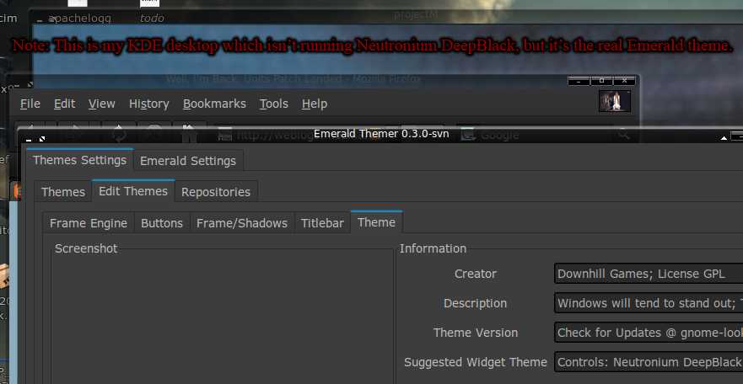Open the Help menu in Firefox

[x=315, y=104]
